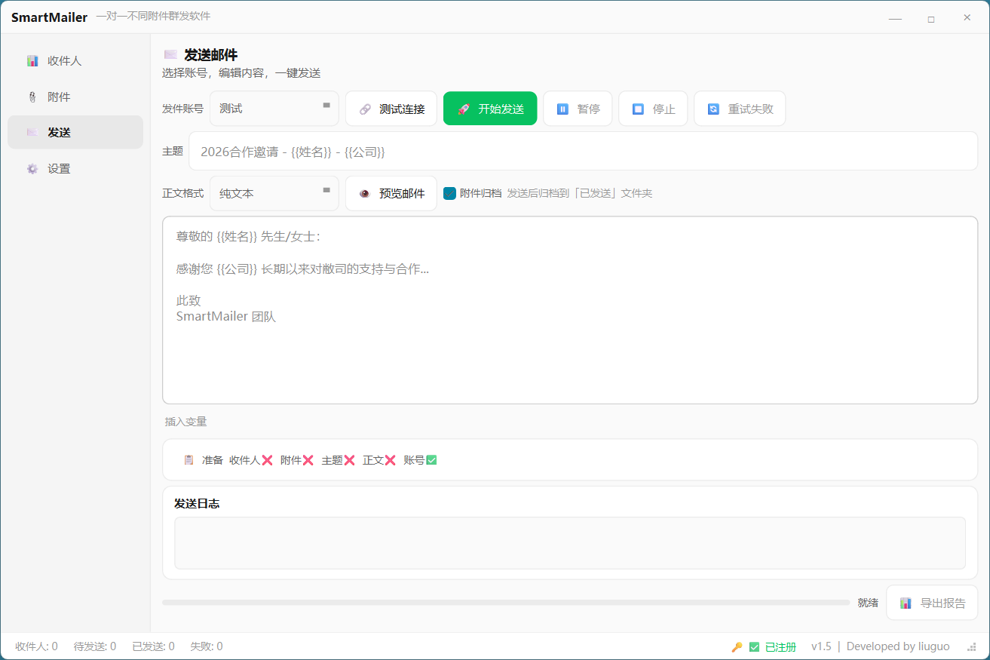Open the 设置 gear icon in sidebar
Viewport: 990px width, 660px height.
tap(32, 169)
